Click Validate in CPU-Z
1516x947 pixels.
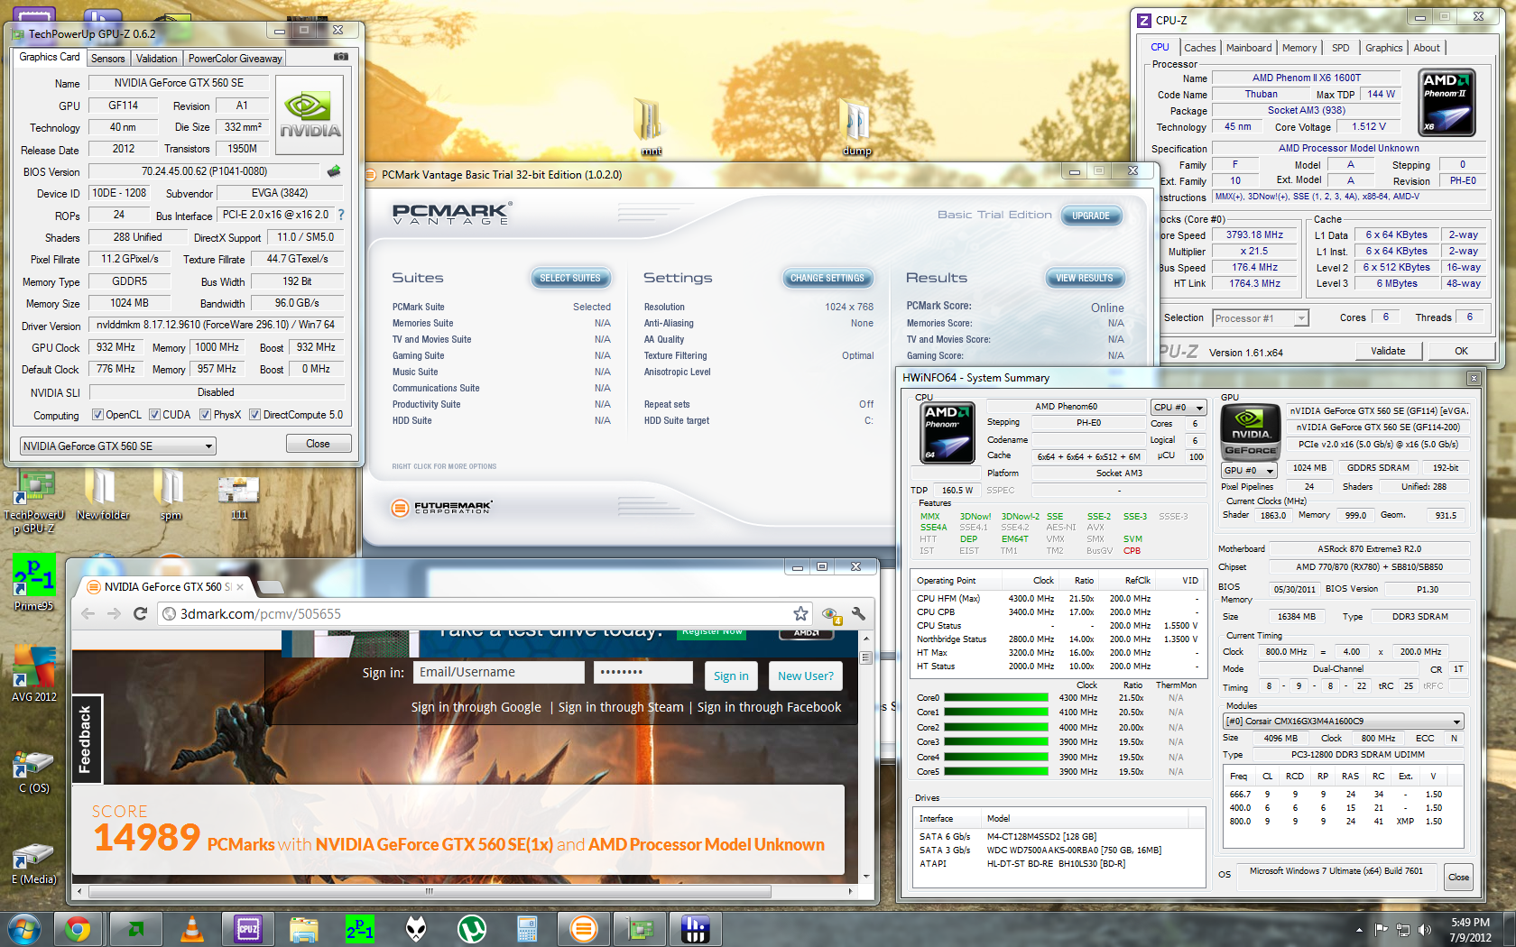click(1388, 351)
